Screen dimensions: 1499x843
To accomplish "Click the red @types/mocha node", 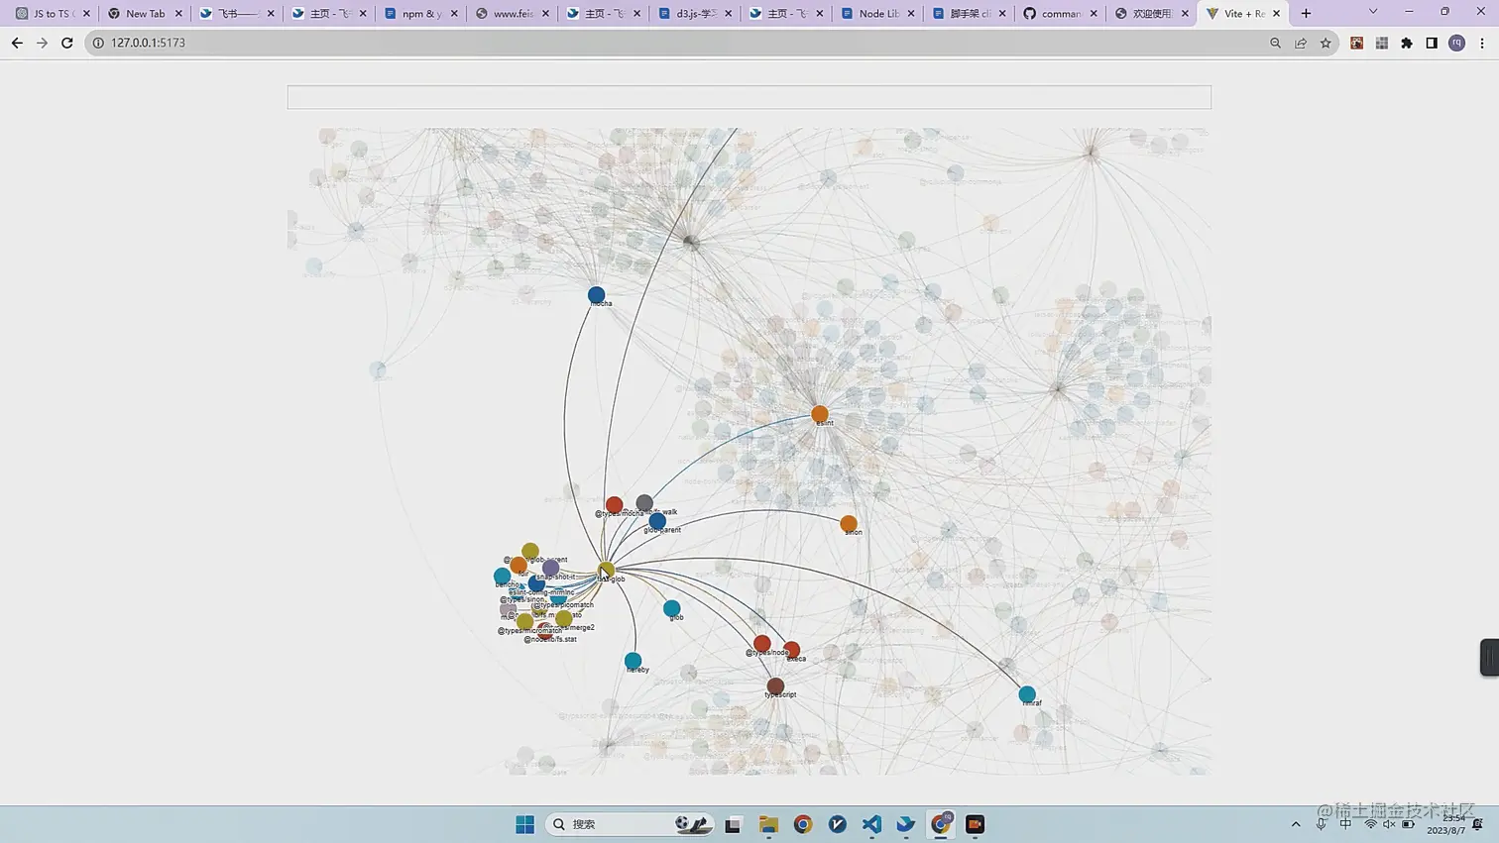I will click(x=615, y=505).
